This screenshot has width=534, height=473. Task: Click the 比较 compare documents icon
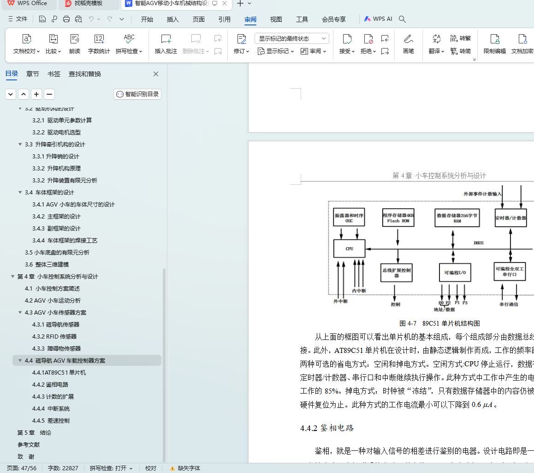53,39
